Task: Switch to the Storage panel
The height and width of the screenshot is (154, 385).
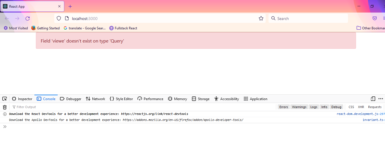Action: 201,99
